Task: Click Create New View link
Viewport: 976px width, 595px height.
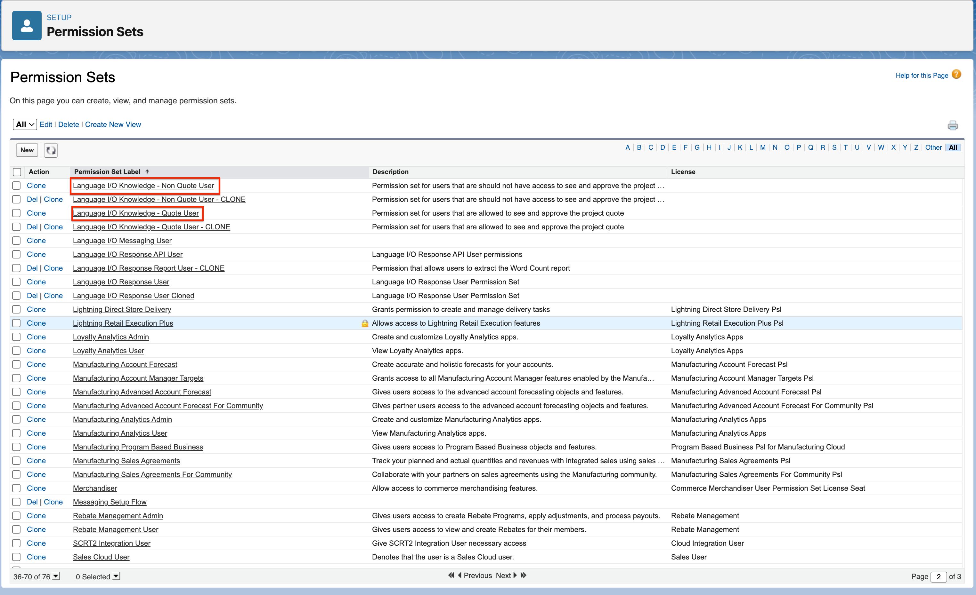Action: [x=113, y=125]
